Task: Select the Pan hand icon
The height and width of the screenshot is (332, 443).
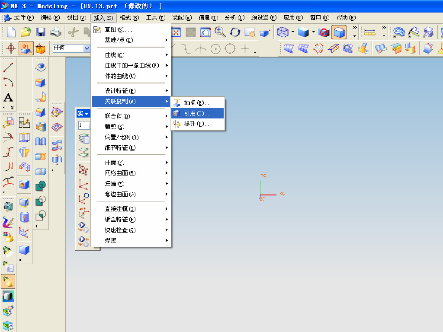Action: (250, 32)
